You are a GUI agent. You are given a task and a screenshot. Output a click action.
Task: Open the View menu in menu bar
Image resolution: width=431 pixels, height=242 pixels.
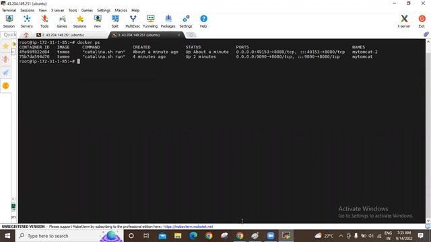42,10
